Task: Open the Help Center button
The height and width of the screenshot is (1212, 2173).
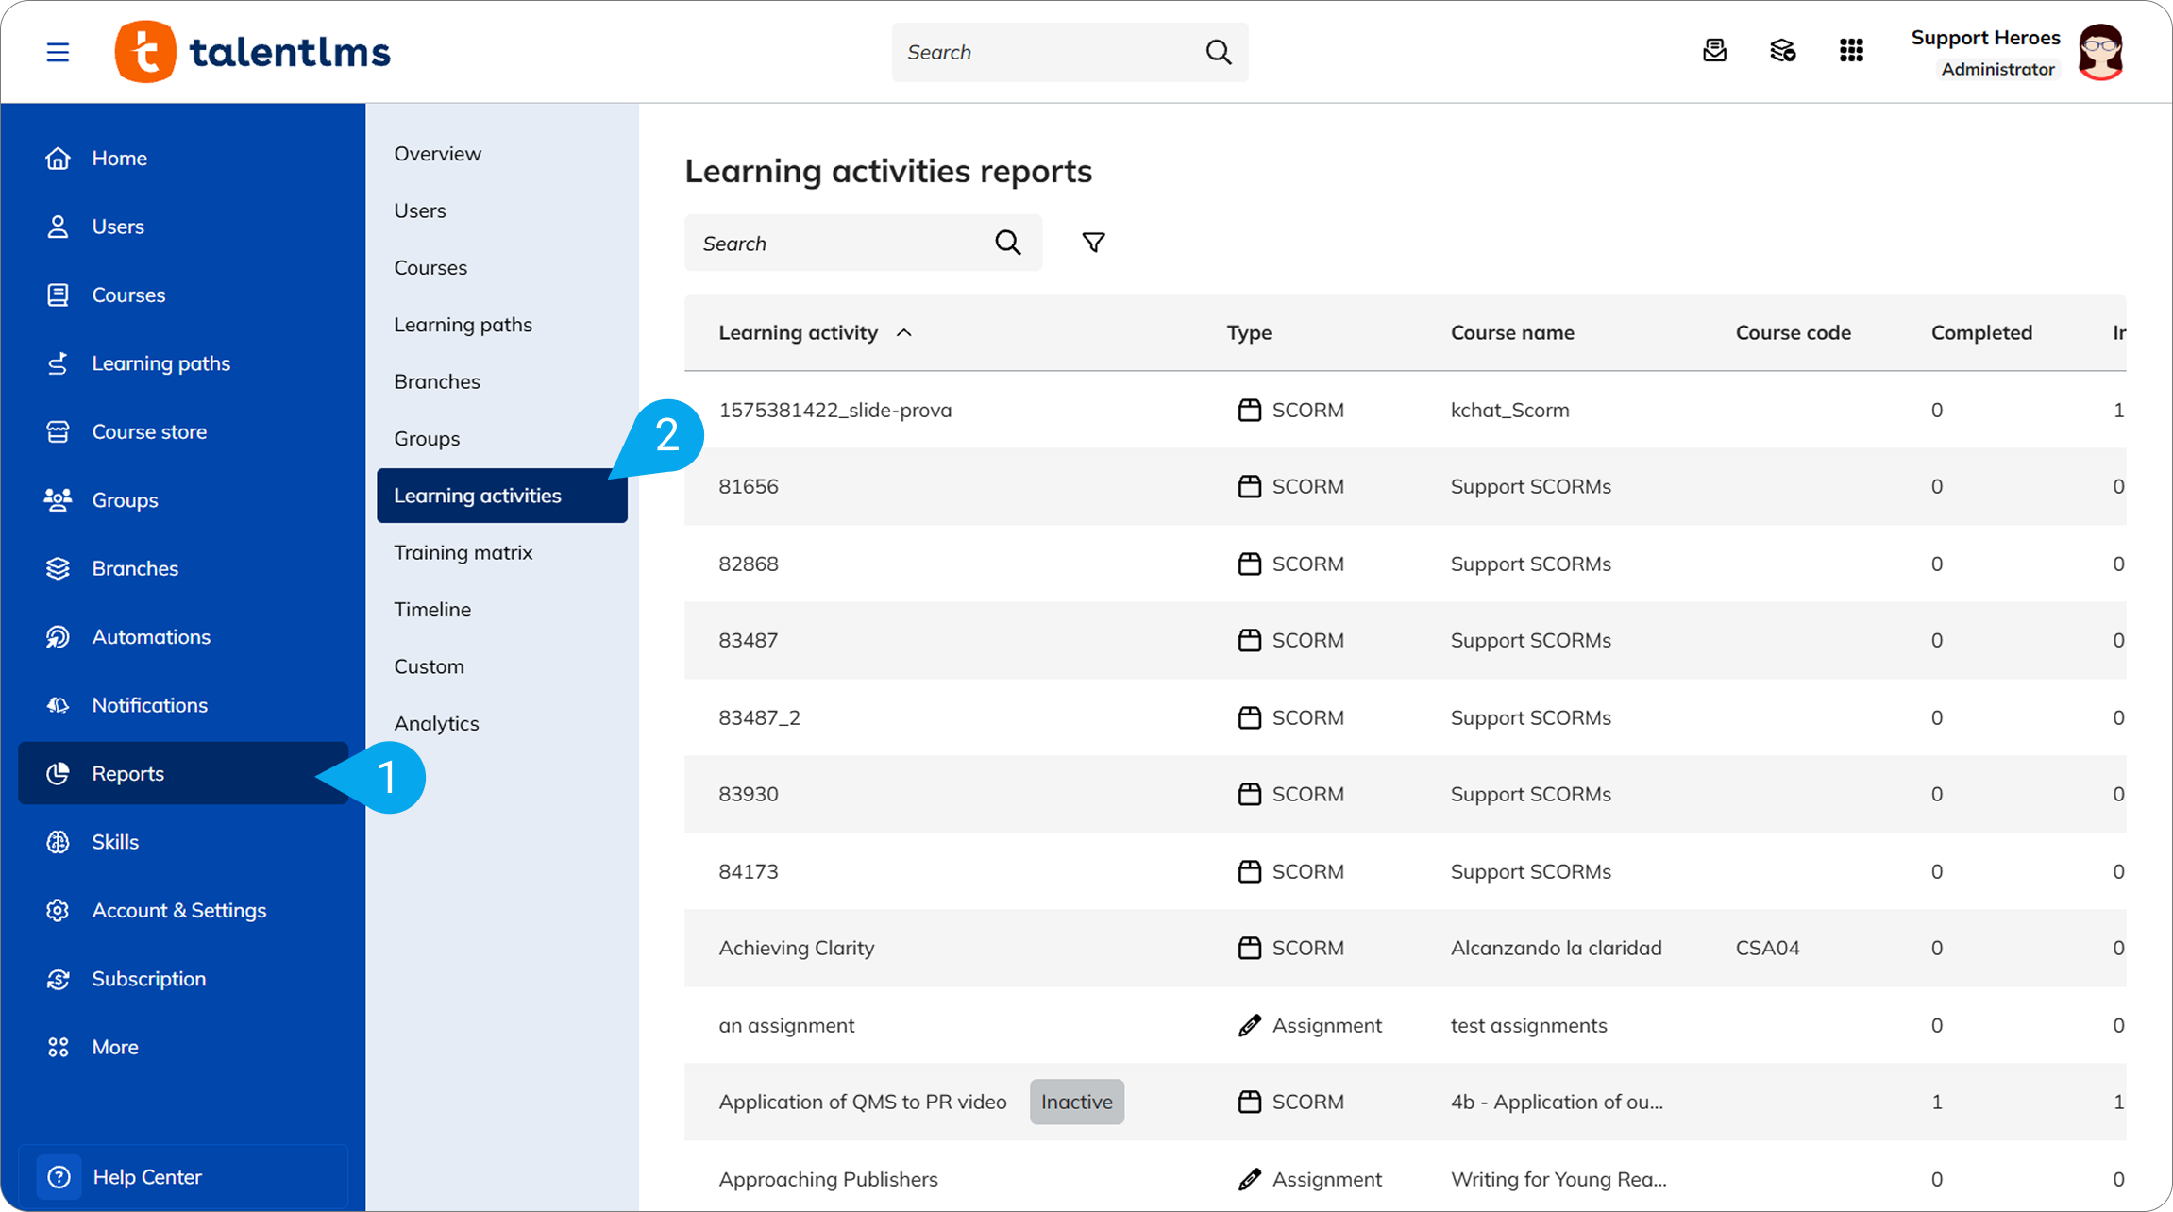Action: click(x=183, y=1177)
